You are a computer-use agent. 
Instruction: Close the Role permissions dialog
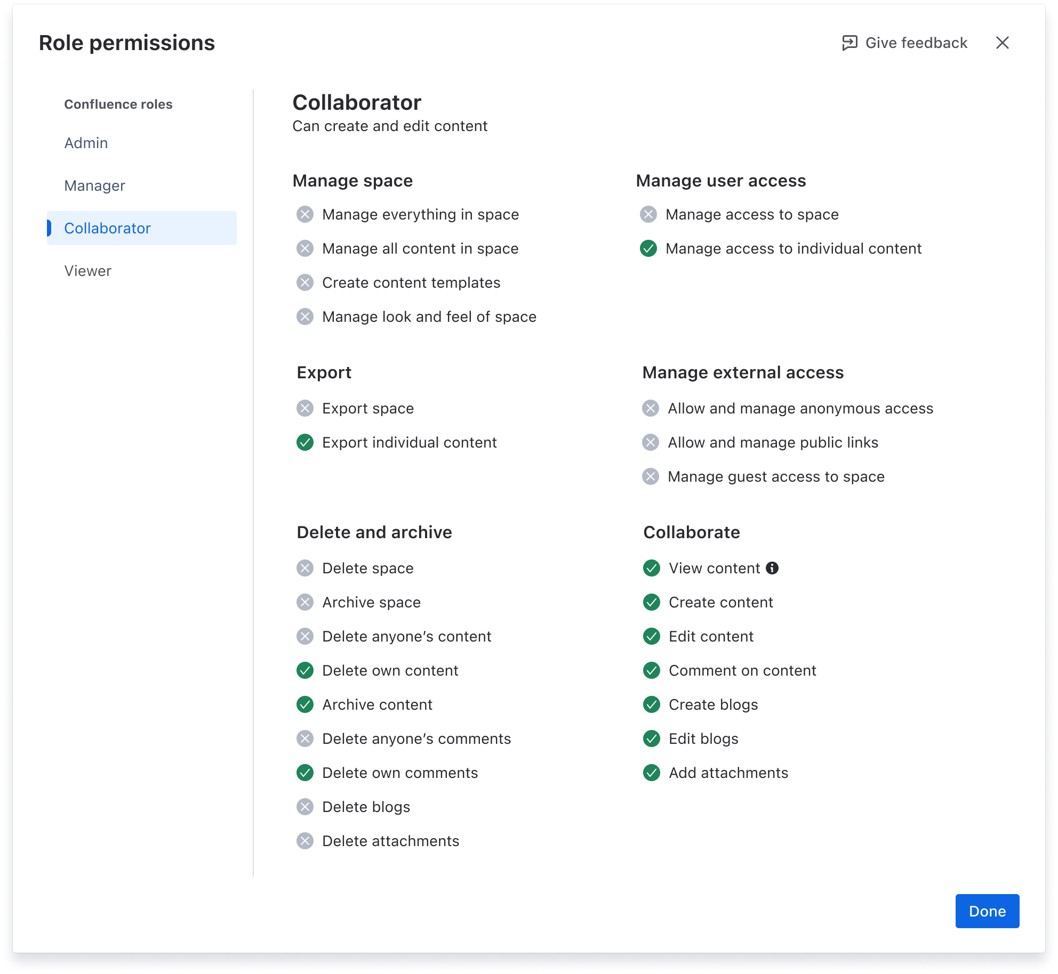tap(1003, 43)
